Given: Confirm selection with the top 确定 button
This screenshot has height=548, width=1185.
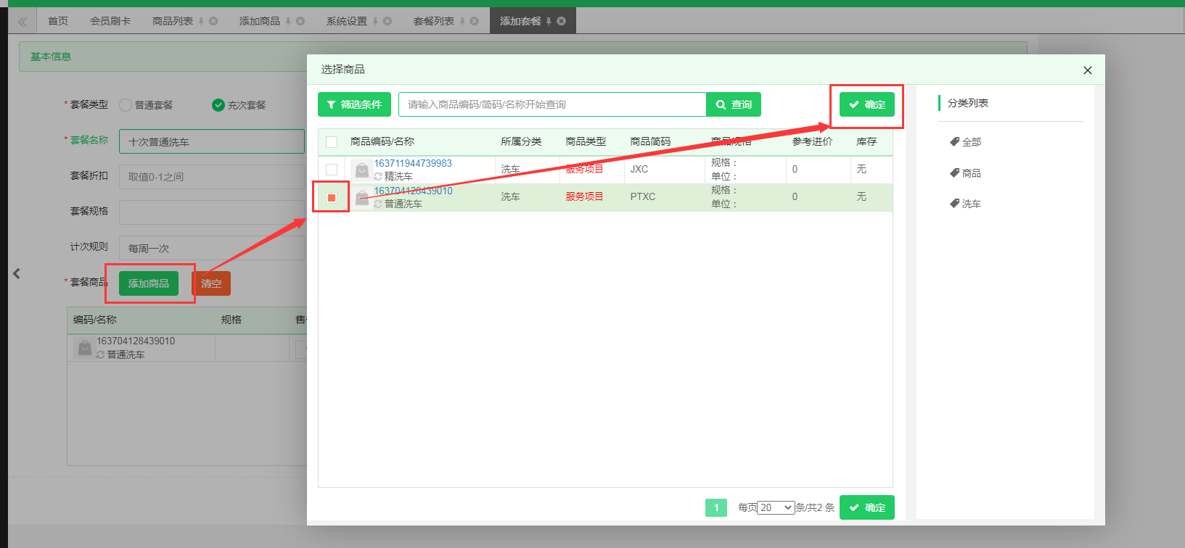Looking at the screenshot, I should 867,104.
